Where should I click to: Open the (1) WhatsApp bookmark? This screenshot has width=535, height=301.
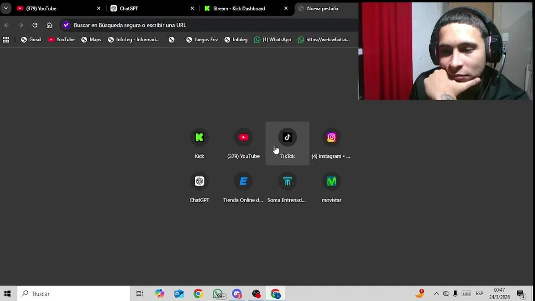(x=273, y=40)
